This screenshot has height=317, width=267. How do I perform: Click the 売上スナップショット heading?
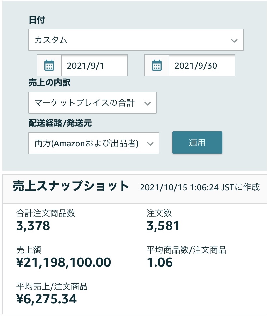(x=71, y=186)
